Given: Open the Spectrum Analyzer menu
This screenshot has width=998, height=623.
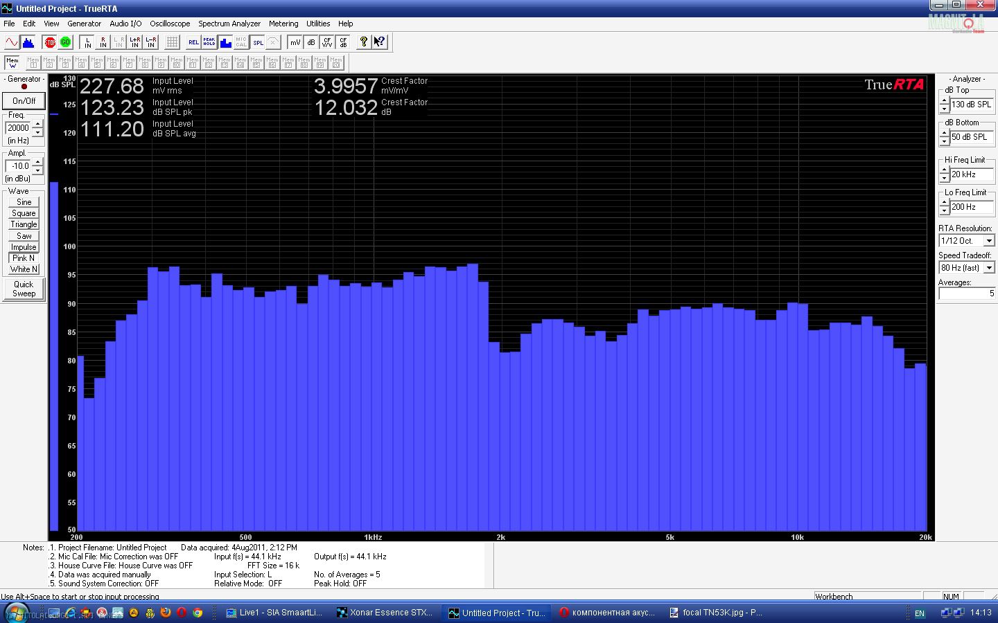Looking at the screenshot, I should [x=229, y=24].
